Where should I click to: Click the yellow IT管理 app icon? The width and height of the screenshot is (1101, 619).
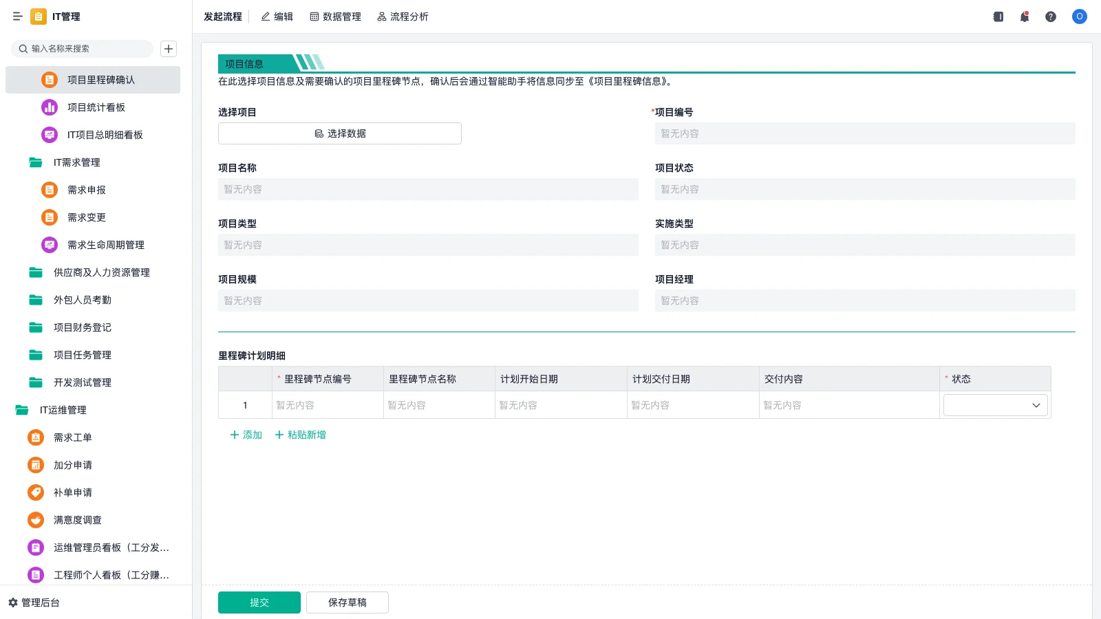point(39,17)
